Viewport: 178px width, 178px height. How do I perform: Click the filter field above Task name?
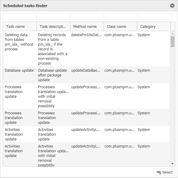point(20,17)
